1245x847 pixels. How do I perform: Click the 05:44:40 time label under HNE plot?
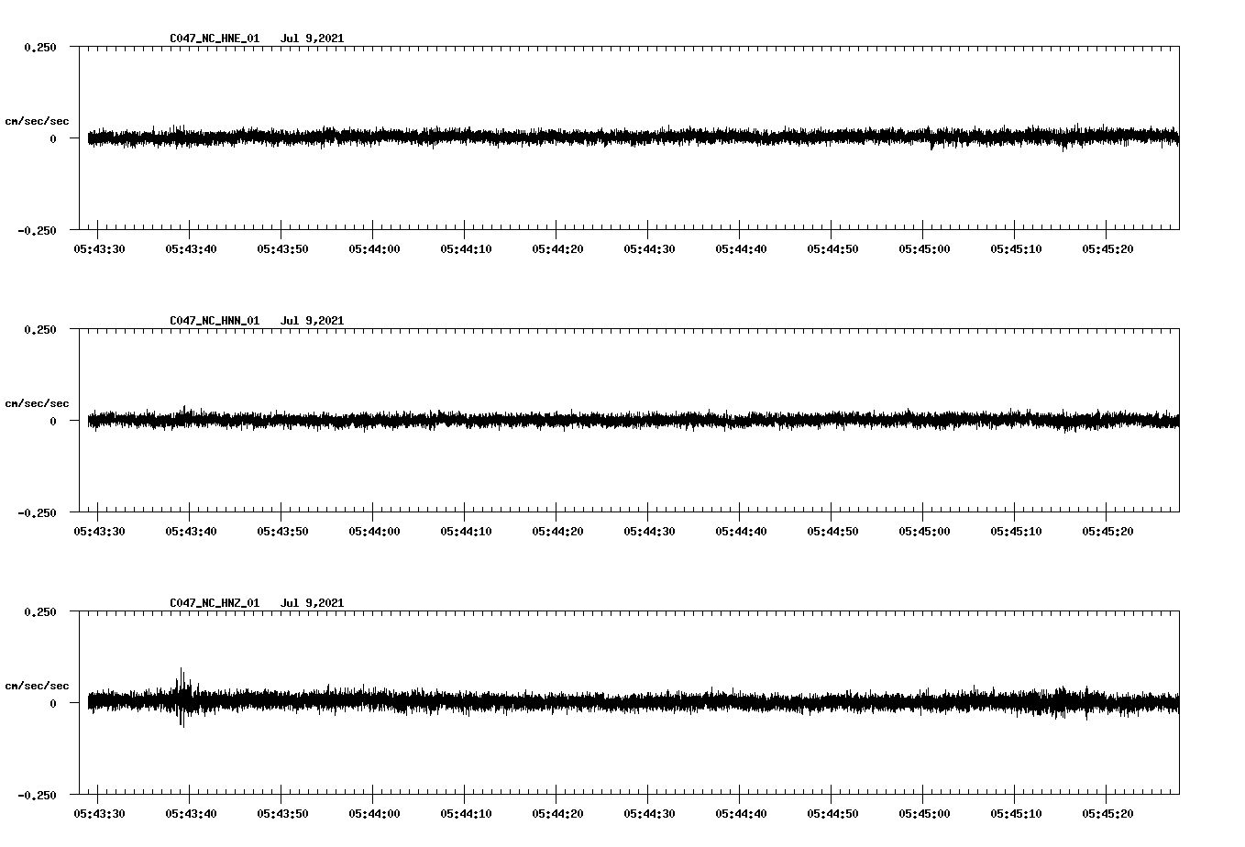(x=741, y=249)
